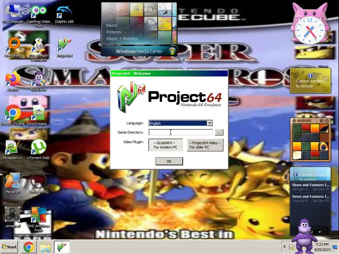This screenshot has width=339, height=254.
Task: Expand the feed gadget page dropdown arrow
Action: point(319,232)
